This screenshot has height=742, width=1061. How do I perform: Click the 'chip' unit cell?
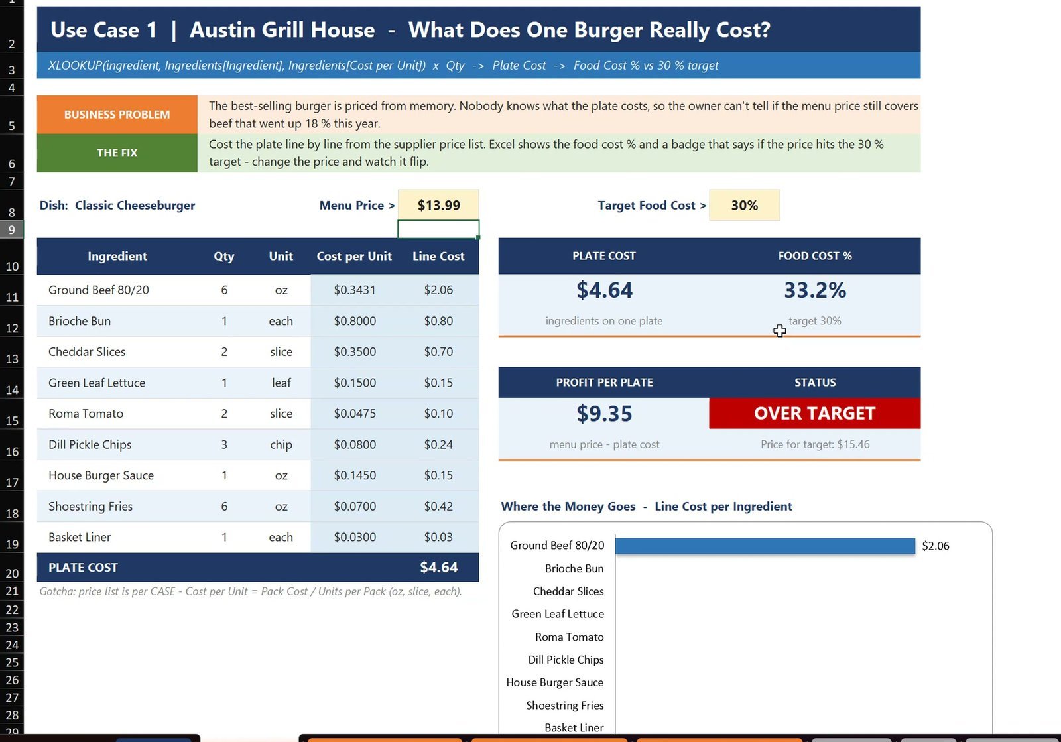pyautogui.click(x=281, y=444)
